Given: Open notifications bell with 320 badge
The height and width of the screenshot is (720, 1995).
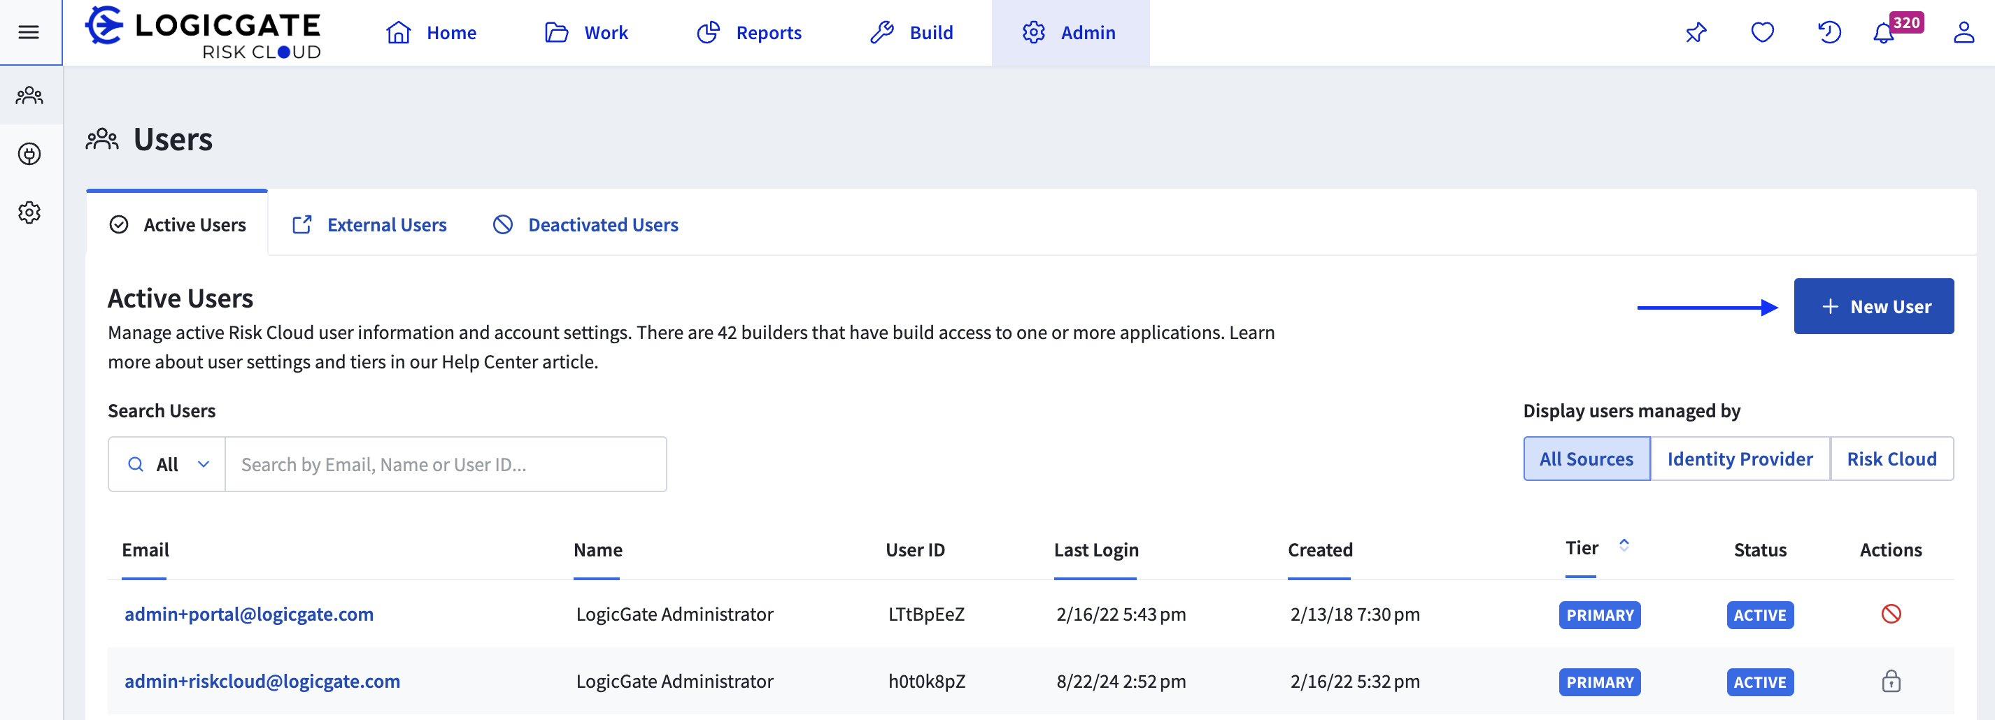Looking at the screenshot, I should [x=1884, y=33].
